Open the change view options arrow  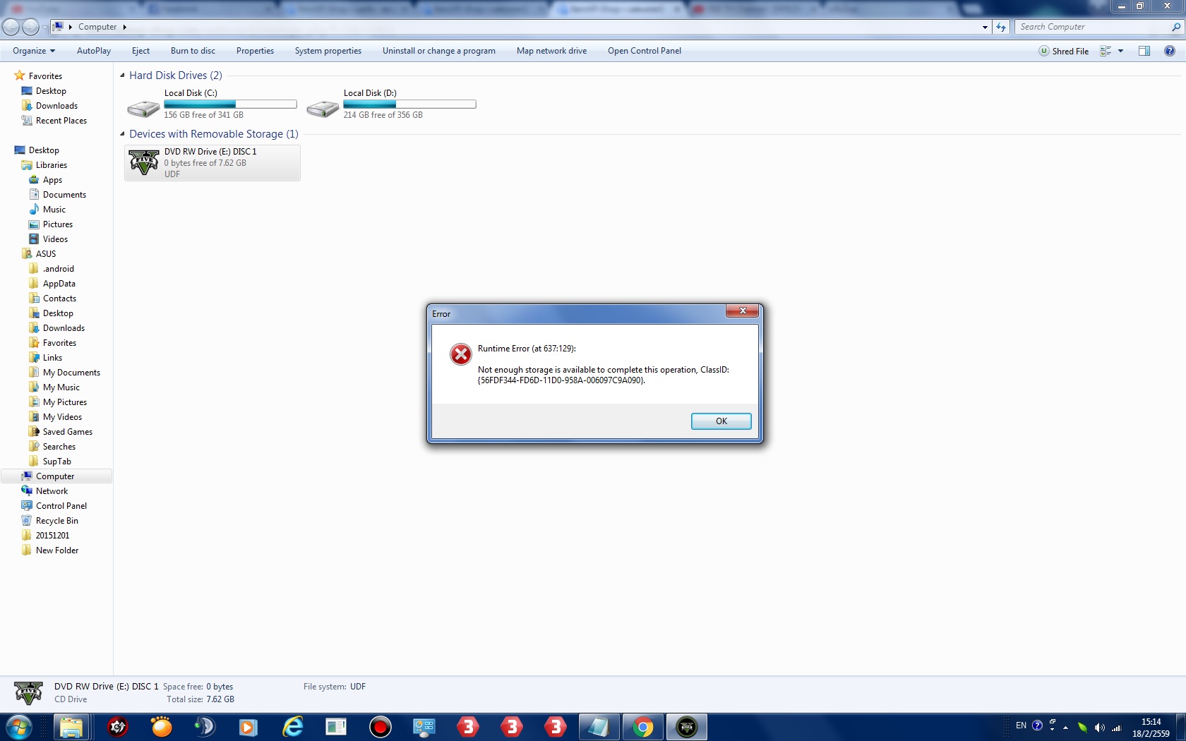pos(1120,51)
